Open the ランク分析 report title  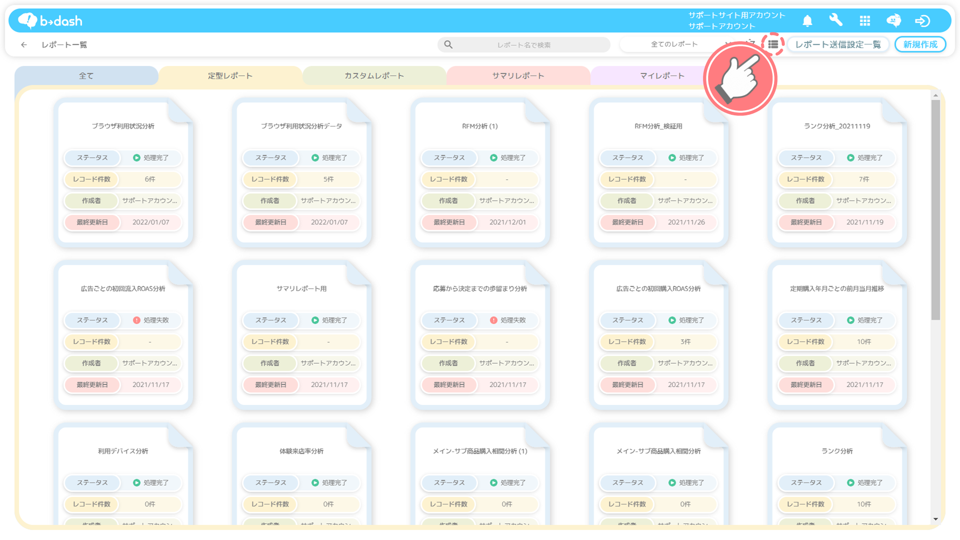coord(837,451)
